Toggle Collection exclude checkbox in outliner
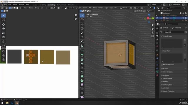 click(x=181, y=13)
